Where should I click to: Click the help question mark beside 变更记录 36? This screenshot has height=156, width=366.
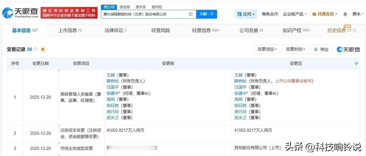point(35,49)
